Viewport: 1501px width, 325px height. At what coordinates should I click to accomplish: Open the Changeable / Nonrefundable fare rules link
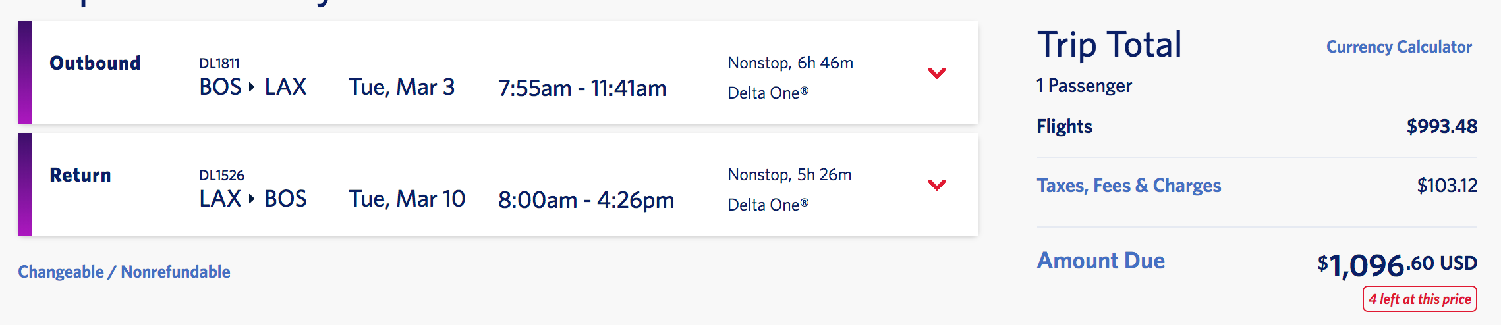click(124, 272)
